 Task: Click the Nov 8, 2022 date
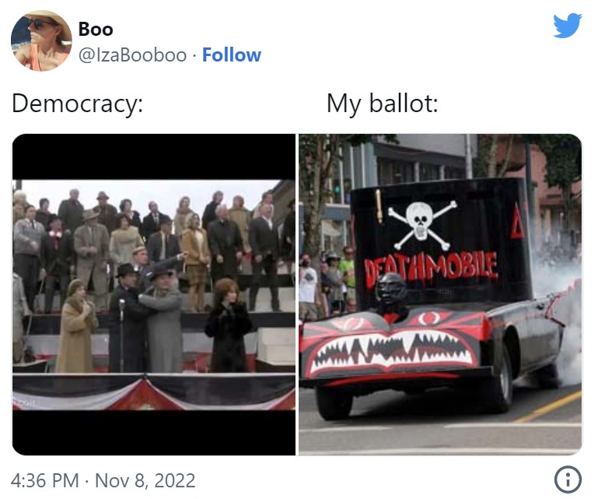145,480
